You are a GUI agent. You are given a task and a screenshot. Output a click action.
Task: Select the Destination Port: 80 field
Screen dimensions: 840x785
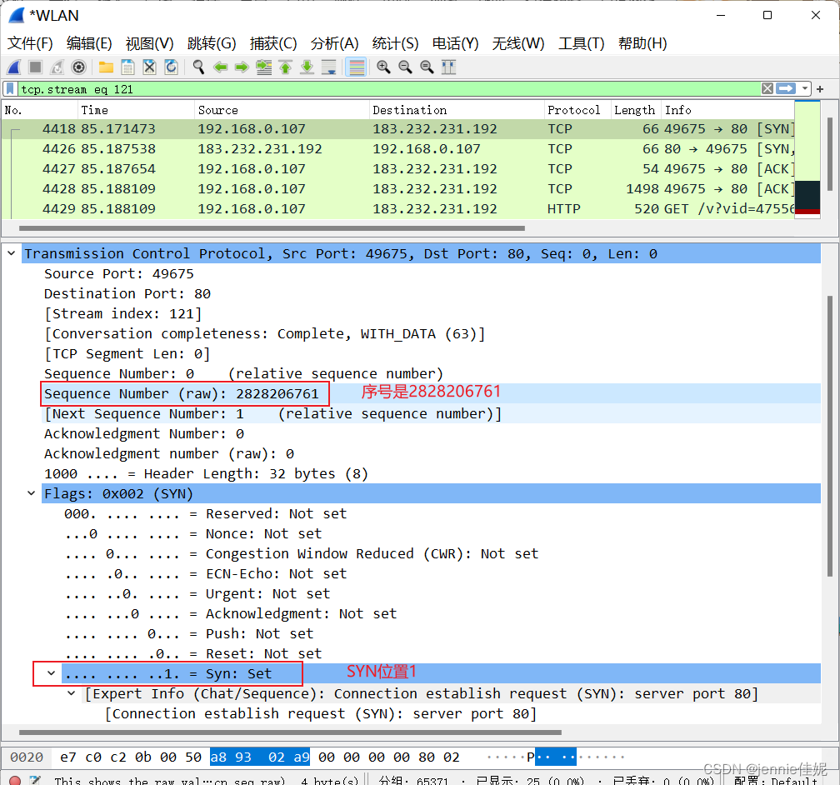tap(127, 293)
